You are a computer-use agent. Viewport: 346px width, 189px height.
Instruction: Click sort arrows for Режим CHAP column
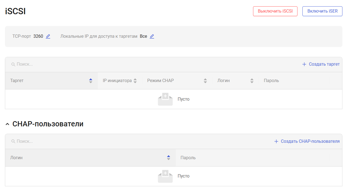205,81
